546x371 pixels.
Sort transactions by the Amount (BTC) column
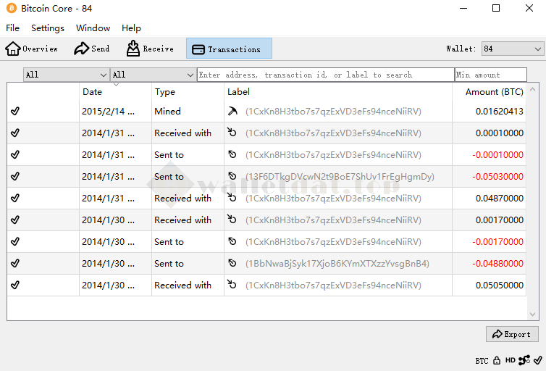coord(494,92)
